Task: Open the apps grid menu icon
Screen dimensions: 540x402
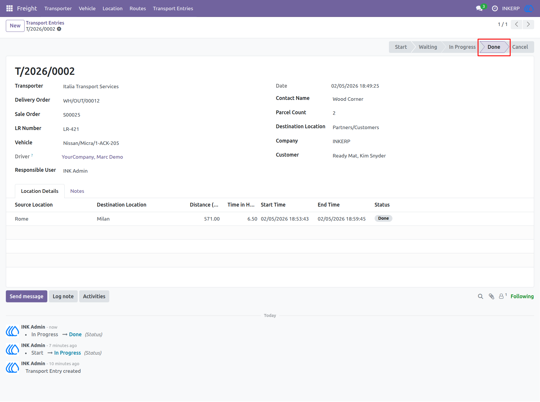Action: point(9,8)
